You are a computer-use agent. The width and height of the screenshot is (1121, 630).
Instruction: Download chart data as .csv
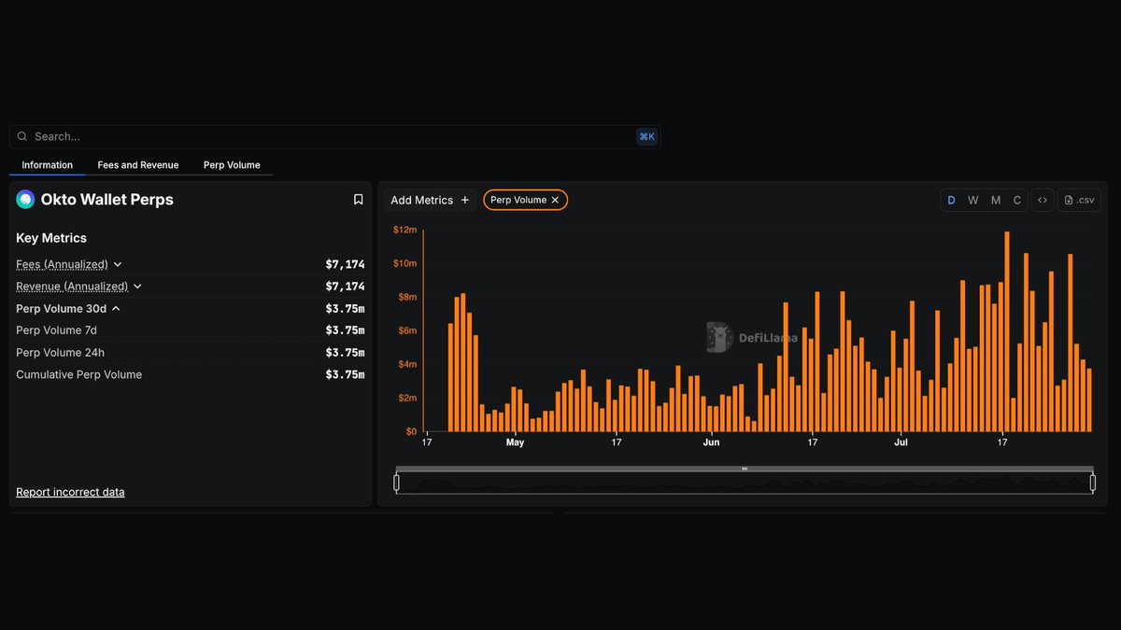point(1079,200)
